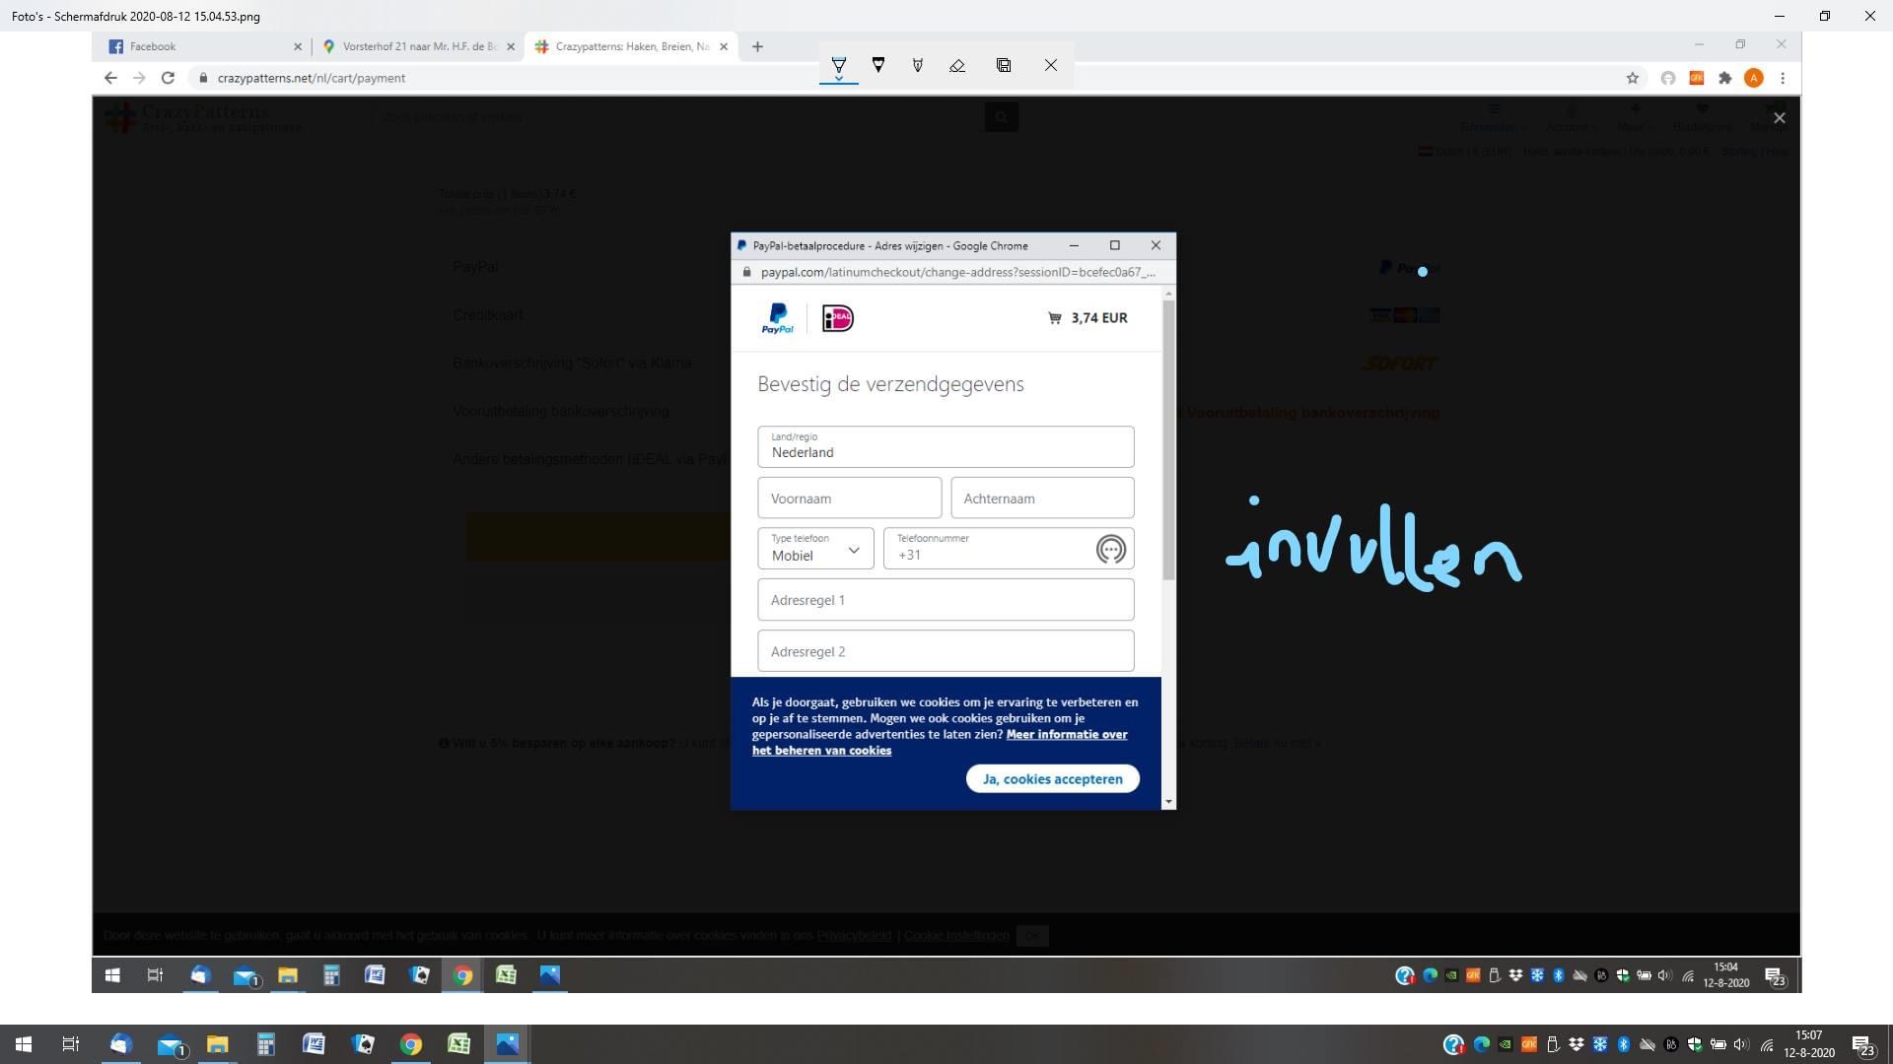Viewport: 1893px width, 1064px height.
Task: Click the save a copy icon
Action: [x=1004, y=65]
